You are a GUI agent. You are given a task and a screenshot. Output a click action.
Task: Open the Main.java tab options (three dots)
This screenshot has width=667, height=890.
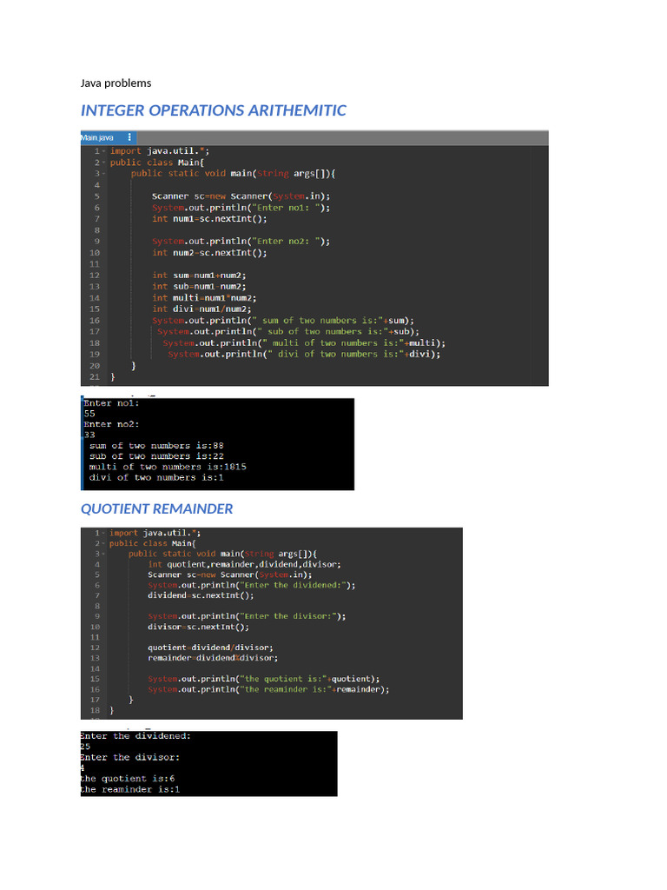[x=129, y=137]
